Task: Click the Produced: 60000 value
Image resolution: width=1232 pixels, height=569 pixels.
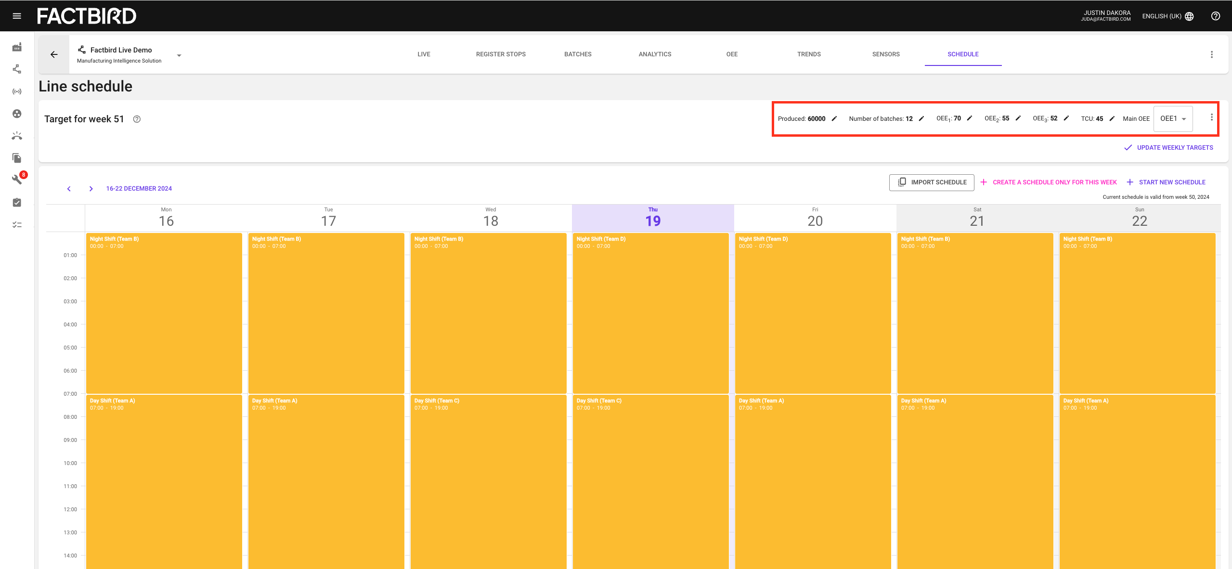Action: (802, 119)
